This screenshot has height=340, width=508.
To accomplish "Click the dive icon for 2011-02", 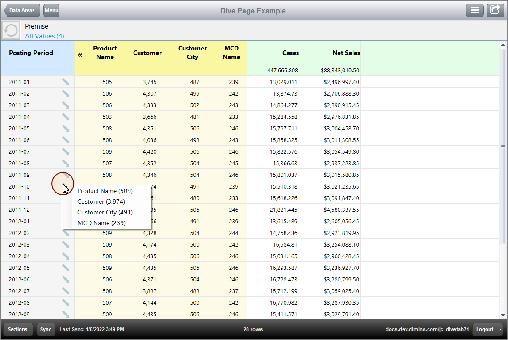I will click(x=66, y=94).
